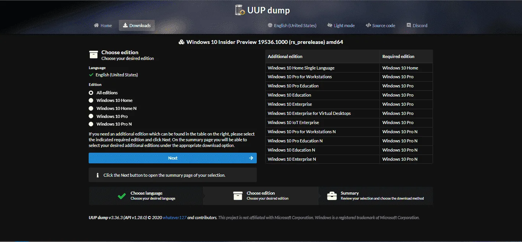Click the download icon beside Downloads
The width and height of the screenshot is (522, 242).
pyautogui.click(x=125, y=26)
